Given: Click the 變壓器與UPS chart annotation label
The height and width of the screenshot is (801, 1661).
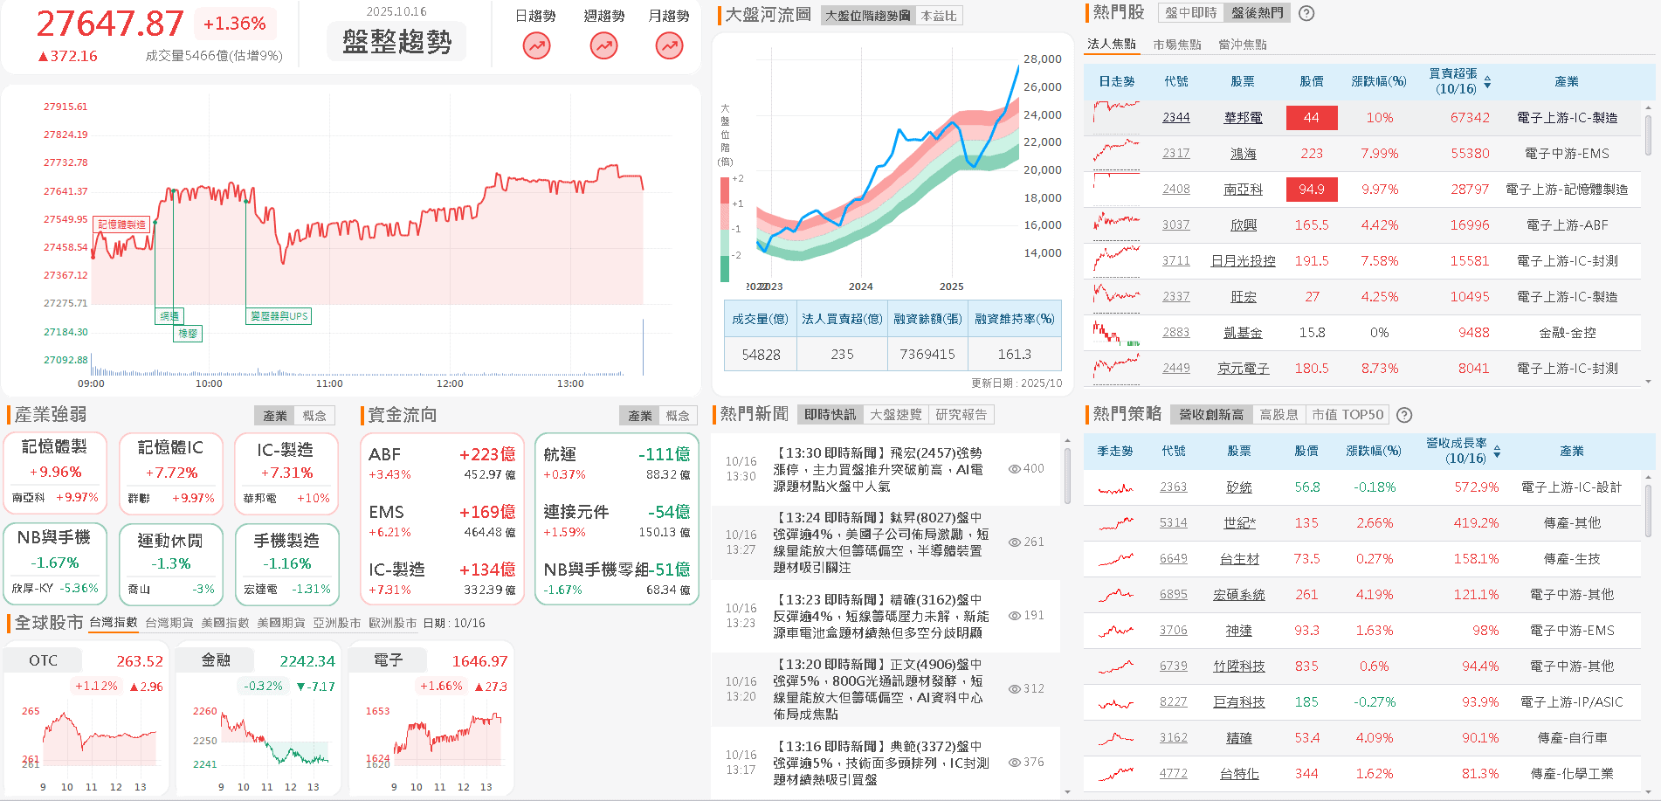Looking at the screenshot, I should pos(279,316).
